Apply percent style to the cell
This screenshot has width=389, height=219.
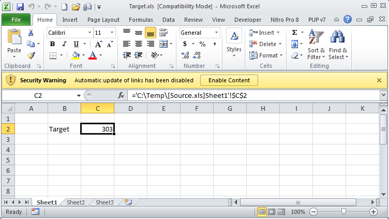click(202, 44)
